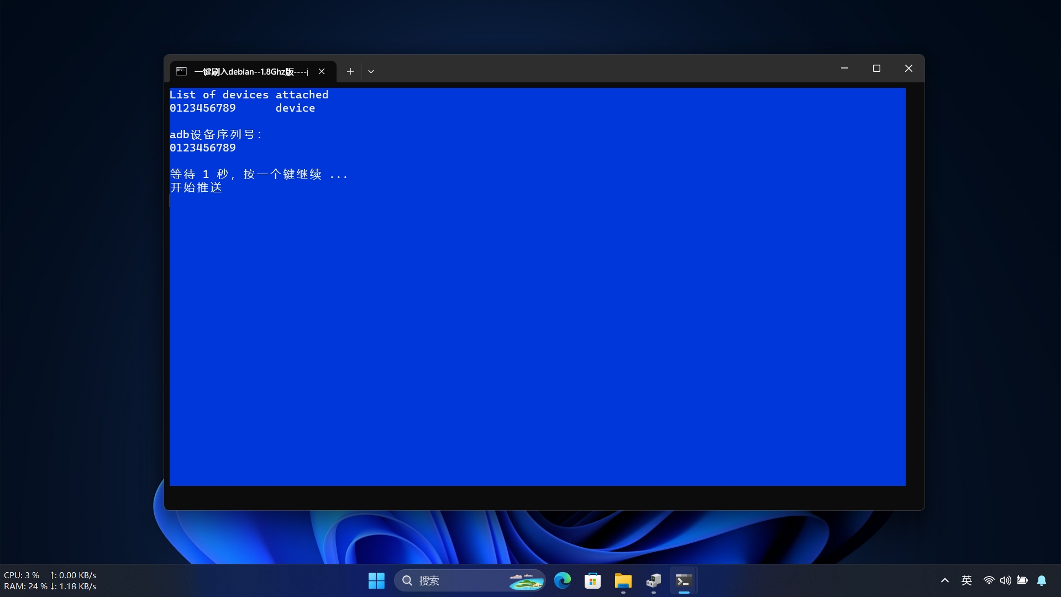
Task: Open Wi-Fi network quick settings
Action: tap(989, 580)
